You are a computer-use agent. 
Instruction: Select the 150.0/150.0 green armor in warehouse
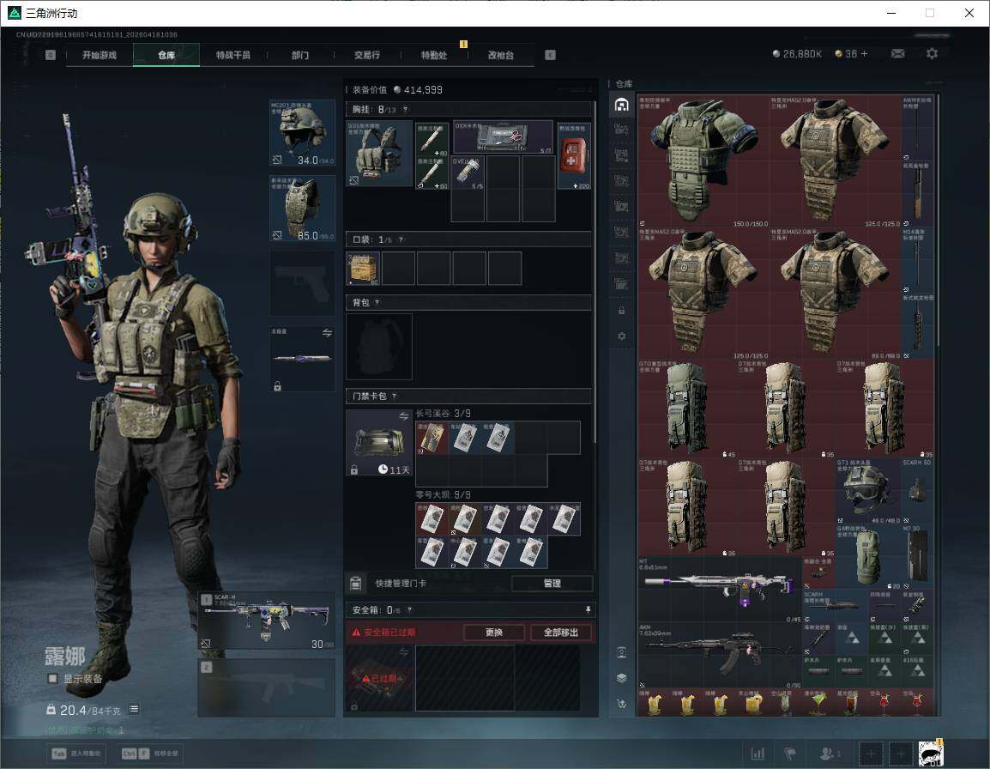pos(703,161)
